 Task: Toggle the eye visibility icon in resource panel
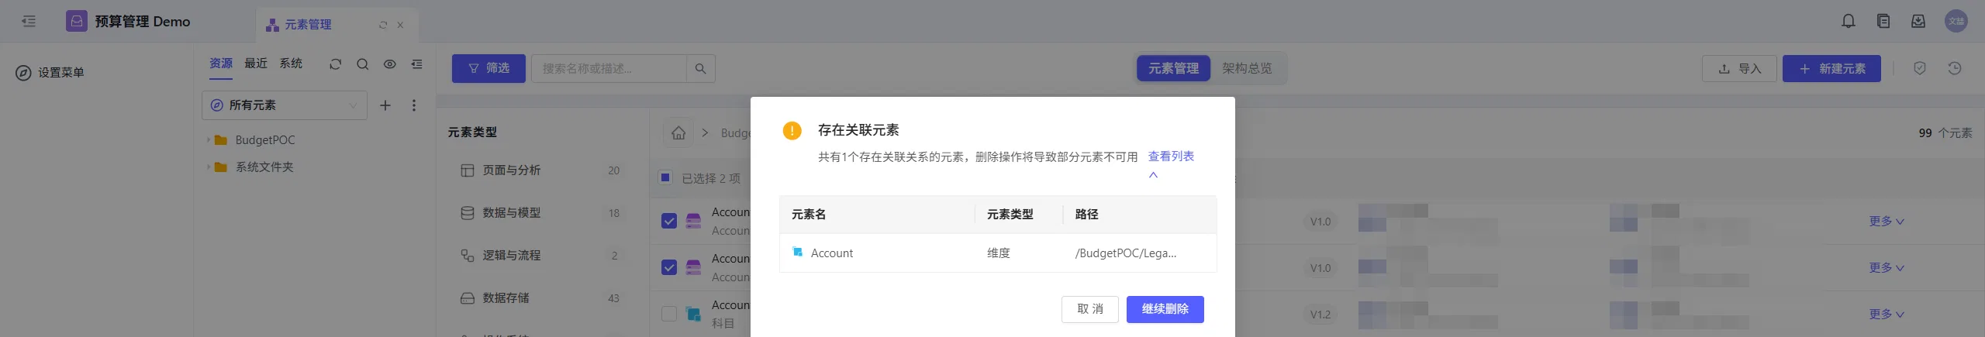tap(390, 64)
